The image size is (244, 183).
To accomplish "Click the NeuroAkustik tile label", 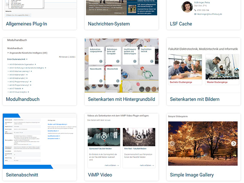I will coord(96,69).
